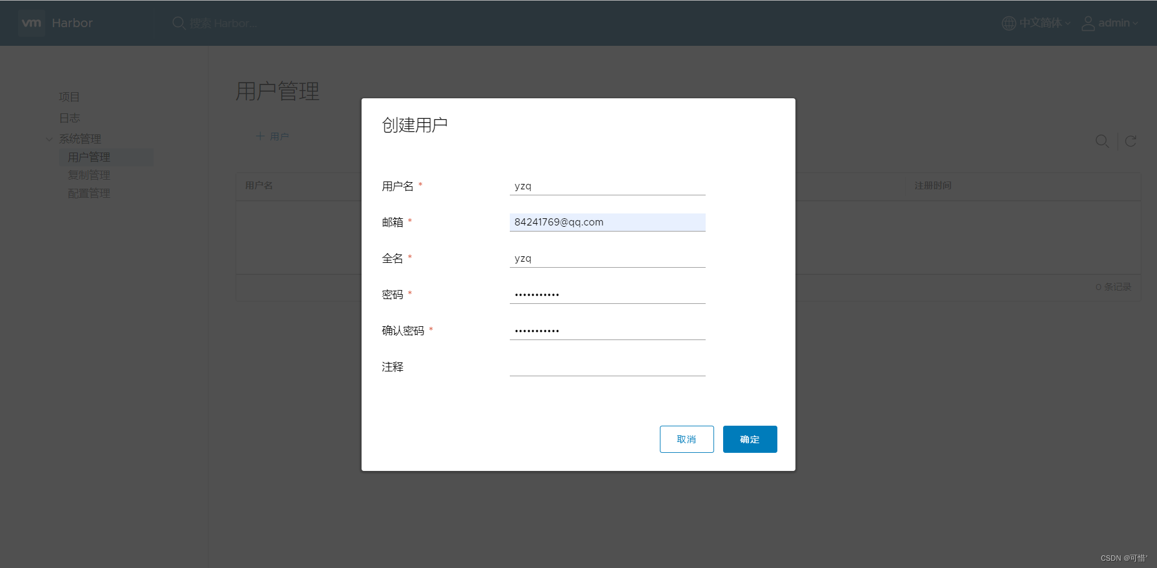Focus the 全名 input field
The width and height of the screenshot is (1157, 568).
[x=607, y=259]
